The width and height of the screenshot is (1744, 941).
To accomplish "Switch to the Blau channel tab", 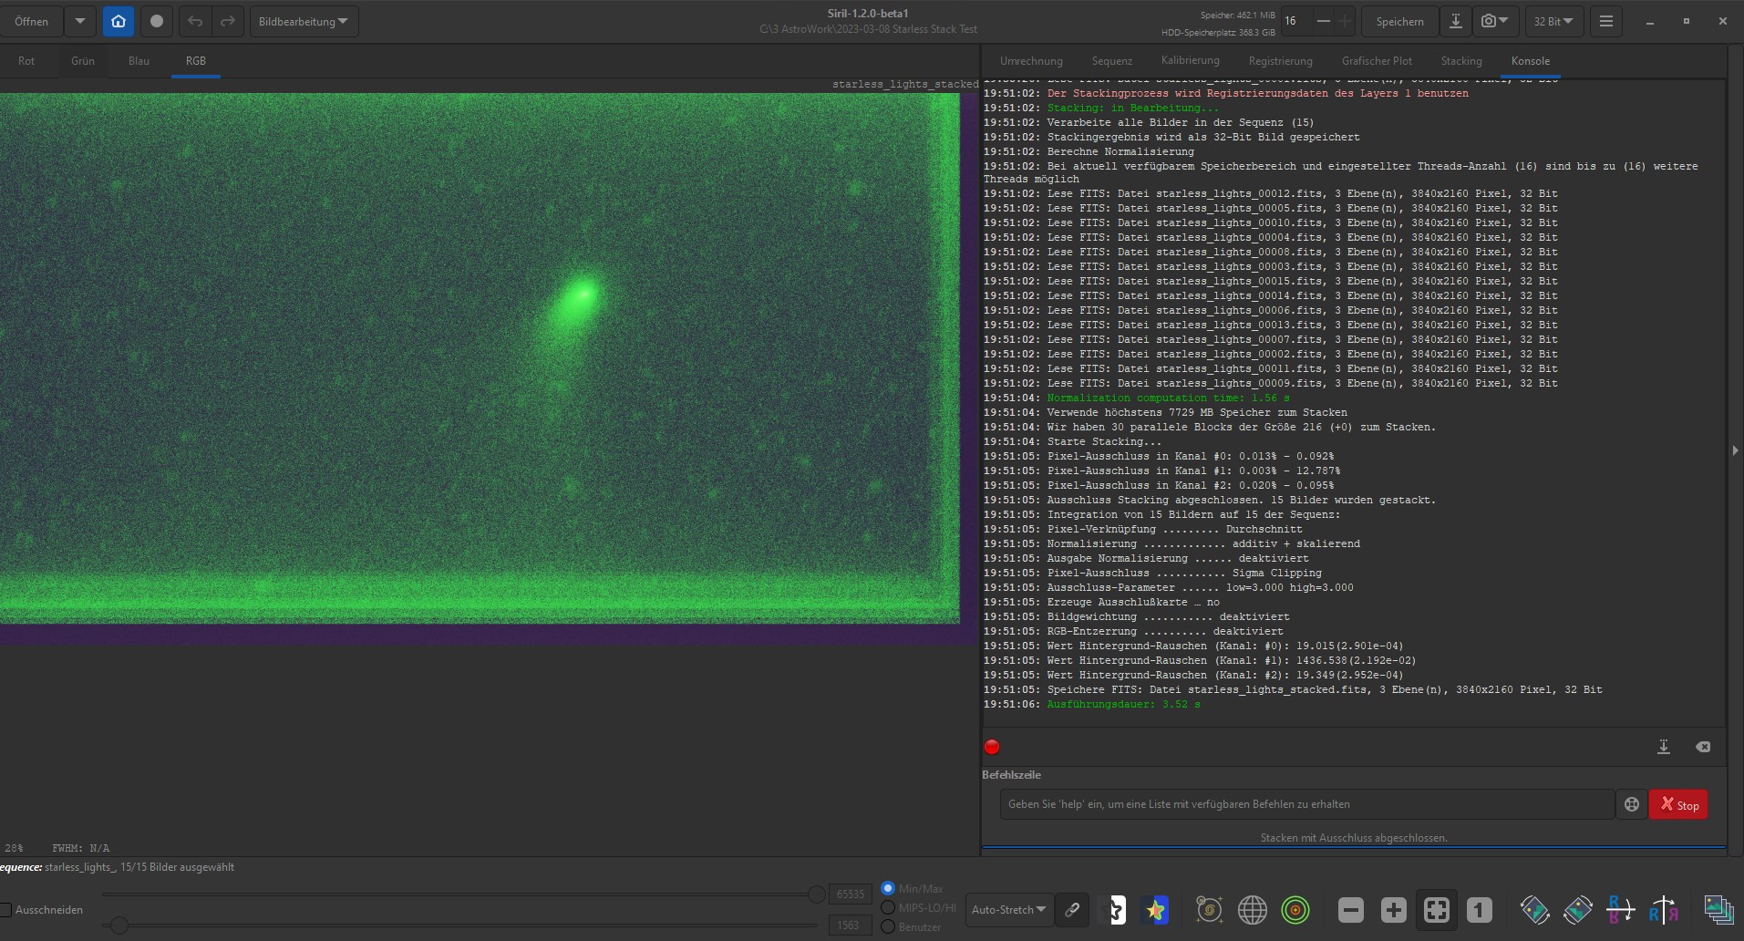I will 139,61.
